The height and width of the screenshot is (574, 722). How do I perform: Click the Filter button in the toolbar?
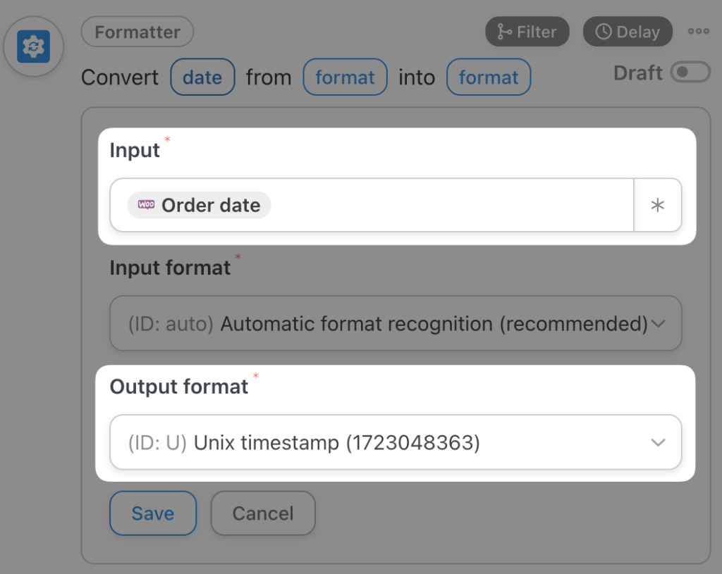[527, 31]
